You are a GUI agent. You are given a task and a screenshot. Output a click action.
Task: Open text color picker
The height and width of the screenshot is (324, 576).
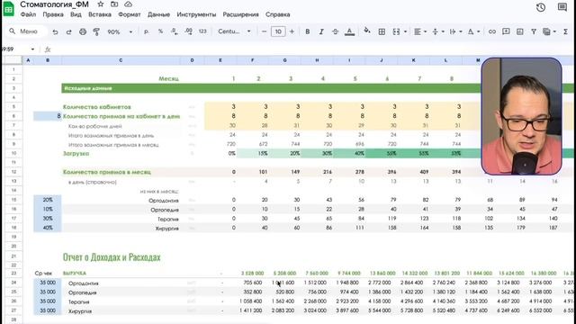[349, 32]
